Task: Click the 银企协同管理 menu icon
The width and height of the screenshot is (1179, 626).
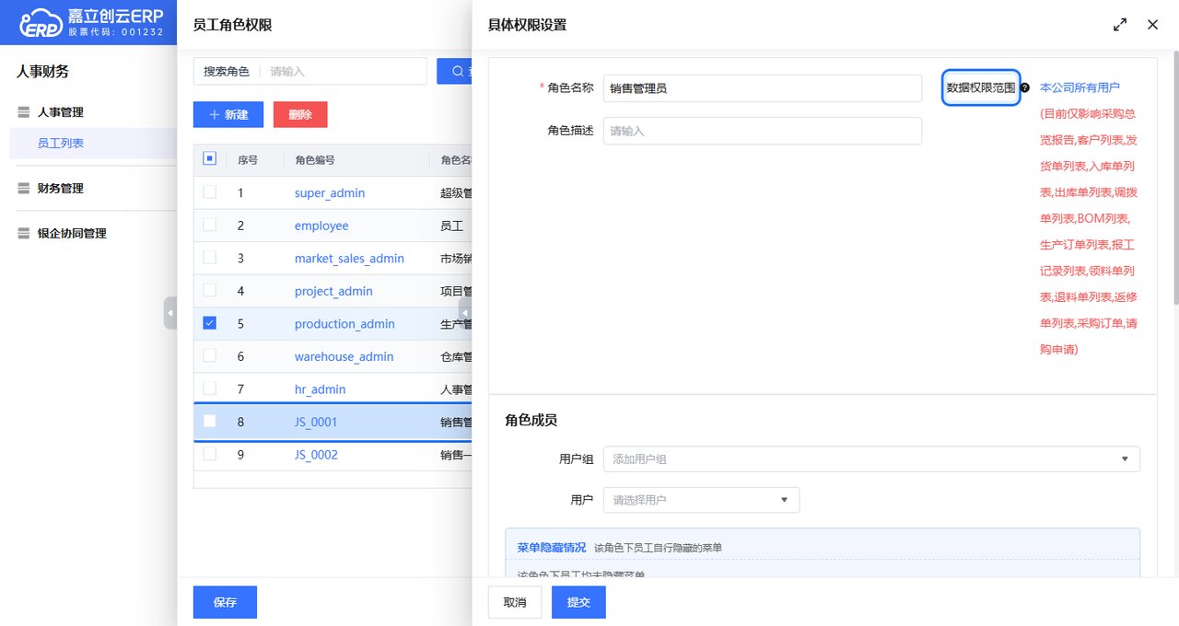Action: pos(25,234)
